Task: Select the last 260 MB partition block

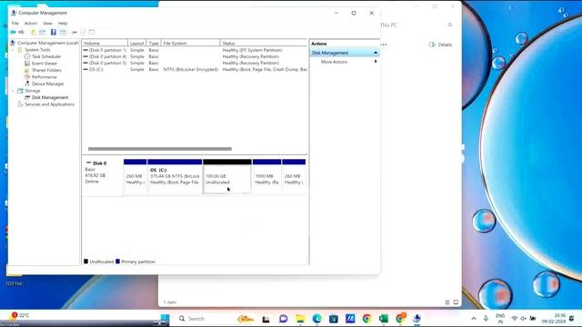Action: [x=294, y=176]
